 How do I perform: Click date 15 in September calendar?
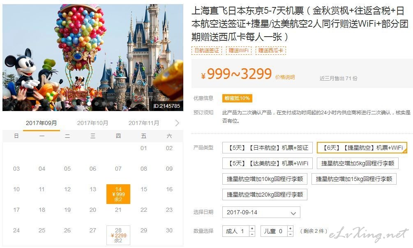click(x=143, y=189)
